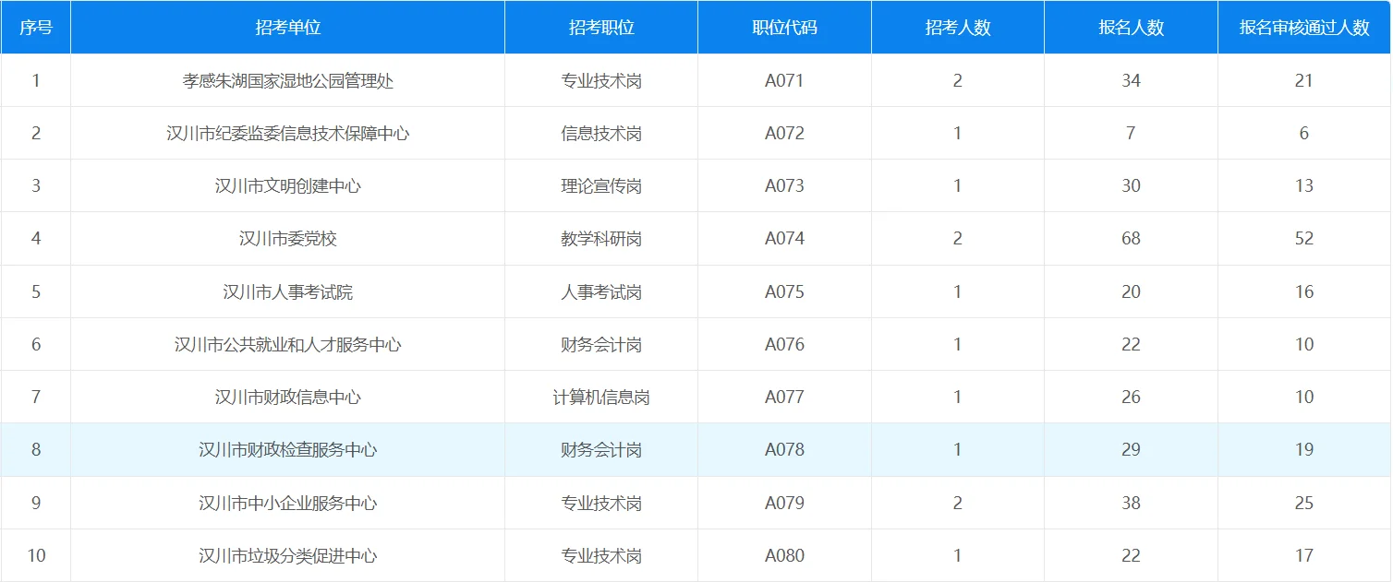Screen dimensions: 1393x582
Task: Select the 汉川市垃圾分类促进中心 unit name
Action: coord(288,555)
